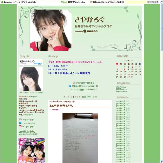Click the large header portrait photo
Image resolution: width=163 pixels, height=163 pixels.
click(x=51, y=30)
